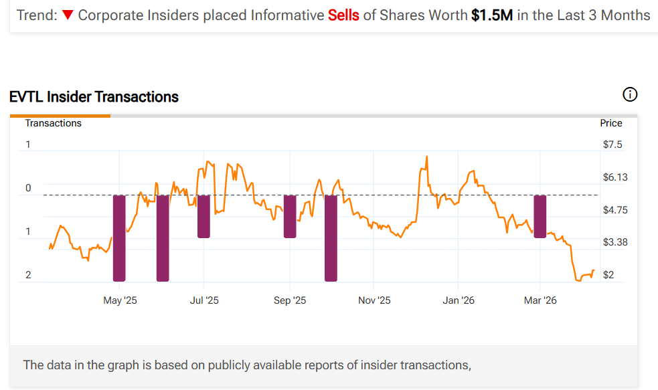This screenshot has width=658, height=390.
Task: Click the red "Sells" word in trend
Action: click(344, 15)
